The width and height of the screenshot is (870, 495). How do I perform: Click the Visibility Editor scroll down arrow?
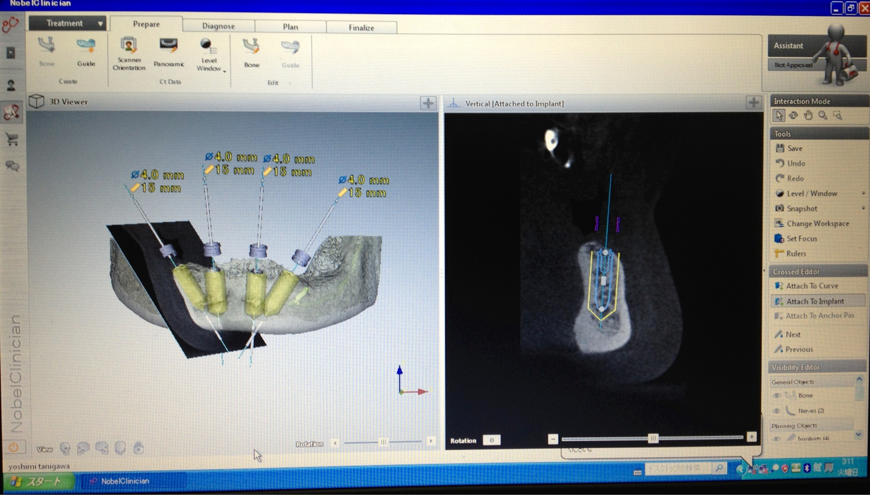(x=859, y=434)
